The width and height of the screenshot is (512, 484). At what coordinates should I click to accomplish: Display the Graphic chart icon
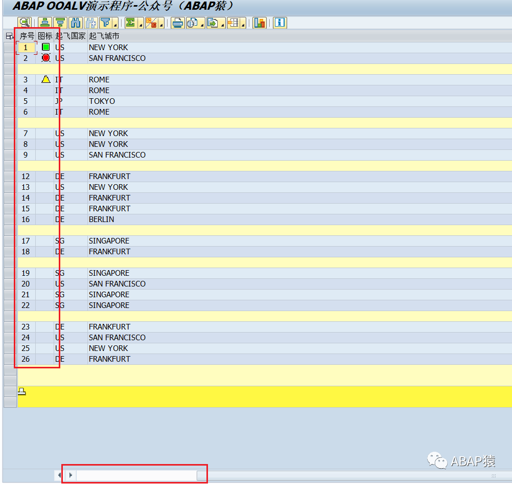pos(260,23)
